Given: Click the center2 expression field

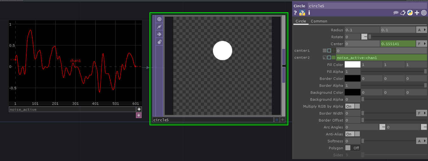Looking at the screenshot, I should [x=381, y=58].
